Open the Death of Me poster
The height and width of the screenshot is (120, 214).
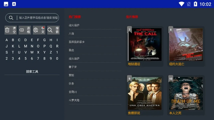click(186, 94)
